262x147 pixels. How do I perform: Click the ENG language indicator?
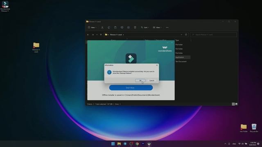click(234, 144)
